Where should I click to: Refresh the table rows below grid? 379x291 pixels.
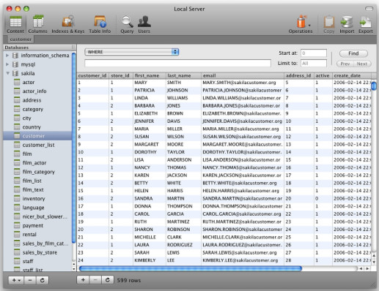108,280
